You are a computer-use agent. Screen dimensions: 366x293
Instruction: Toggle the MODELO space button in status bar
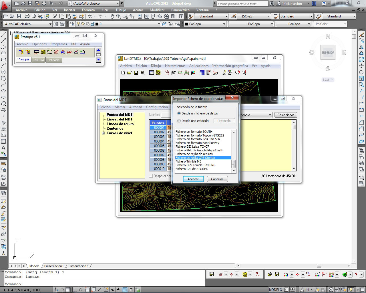point(275,290)
